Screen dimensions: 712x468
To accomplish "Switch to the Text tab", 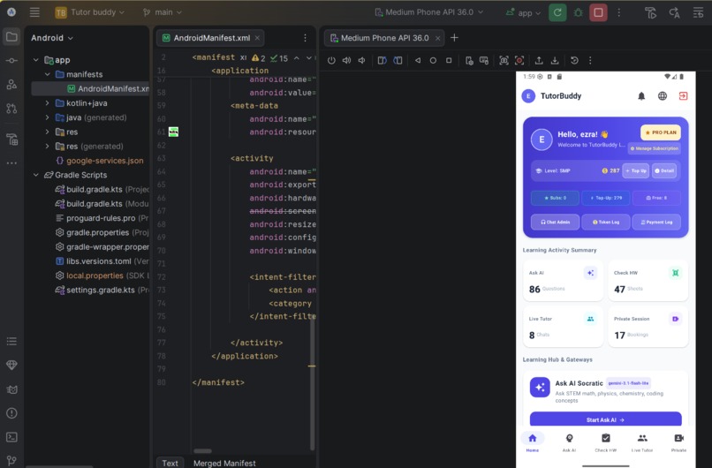I will [170, 463].
